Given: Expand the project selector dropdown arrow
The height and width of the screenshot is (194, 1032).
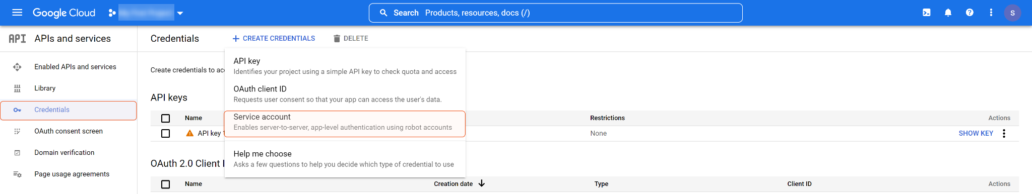Looking at the screenshot, I should tap(180, 13).
